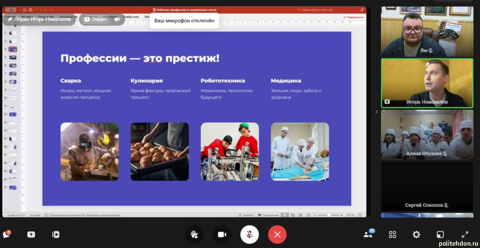This screenshot has width=480, height=248.
Task: Leave the call with the red X button
Action: point(277,235)
